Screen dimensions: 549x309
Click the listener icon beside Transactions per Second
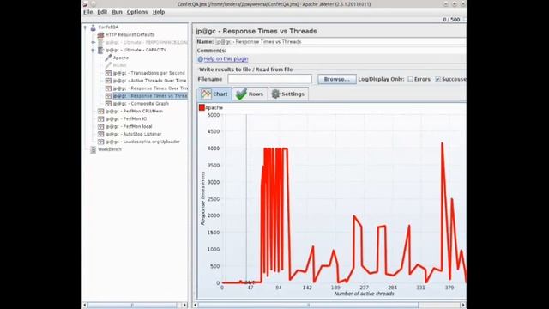click(108, 73)
